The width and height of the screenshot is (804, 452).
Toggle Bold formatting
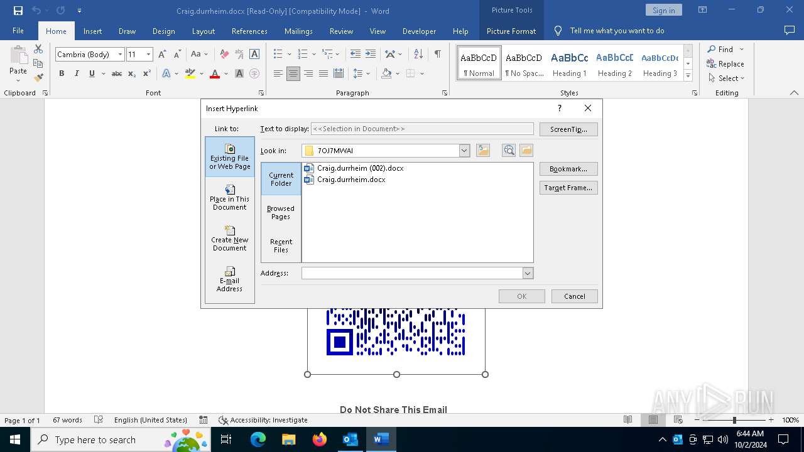62,73
